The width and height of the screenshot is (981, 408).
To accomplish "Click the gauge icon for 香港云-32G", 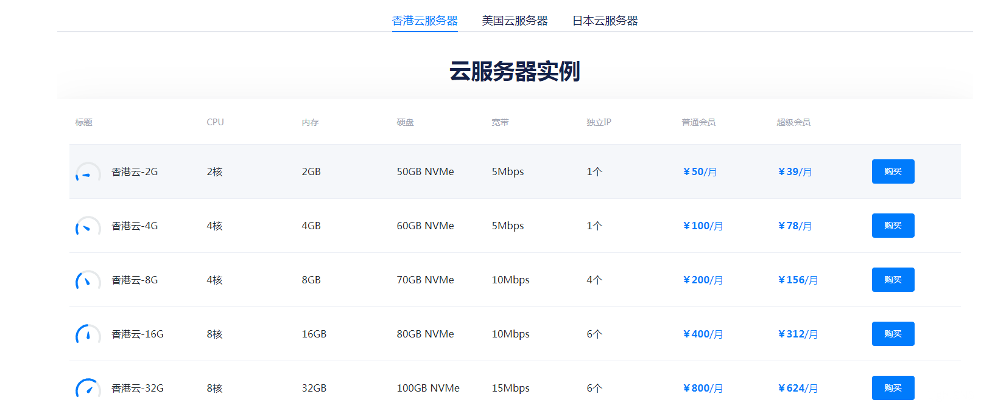I will (88, 388).
